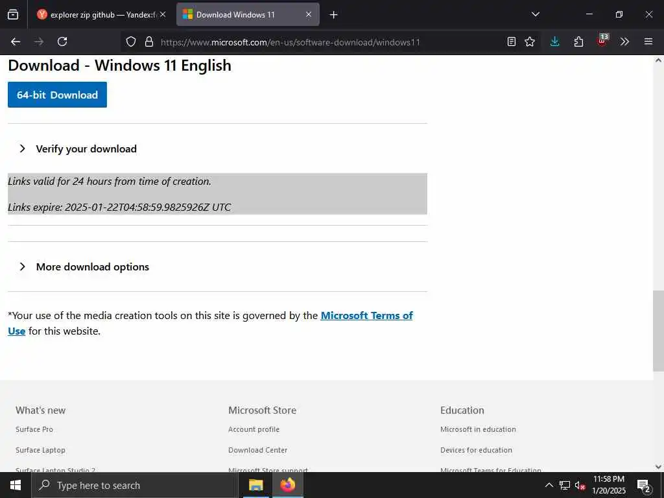
Task: Go back to the previous page
Action: point(16,41)
